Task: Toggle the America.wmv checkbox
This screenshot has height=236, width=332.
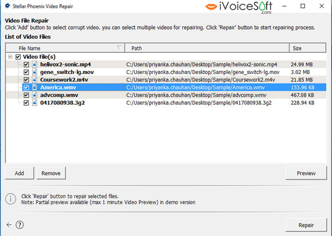Action: coord(26,87)
